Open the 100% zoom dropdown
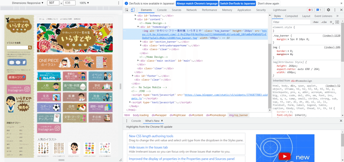The image size is (344, 162). tap(84, 3)
